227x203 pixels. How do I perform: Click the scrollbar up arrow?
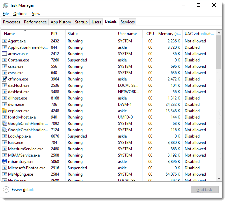coord(219,33)
